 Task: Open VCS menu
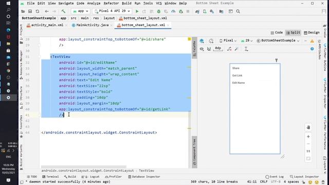click(x=159, y=4)
